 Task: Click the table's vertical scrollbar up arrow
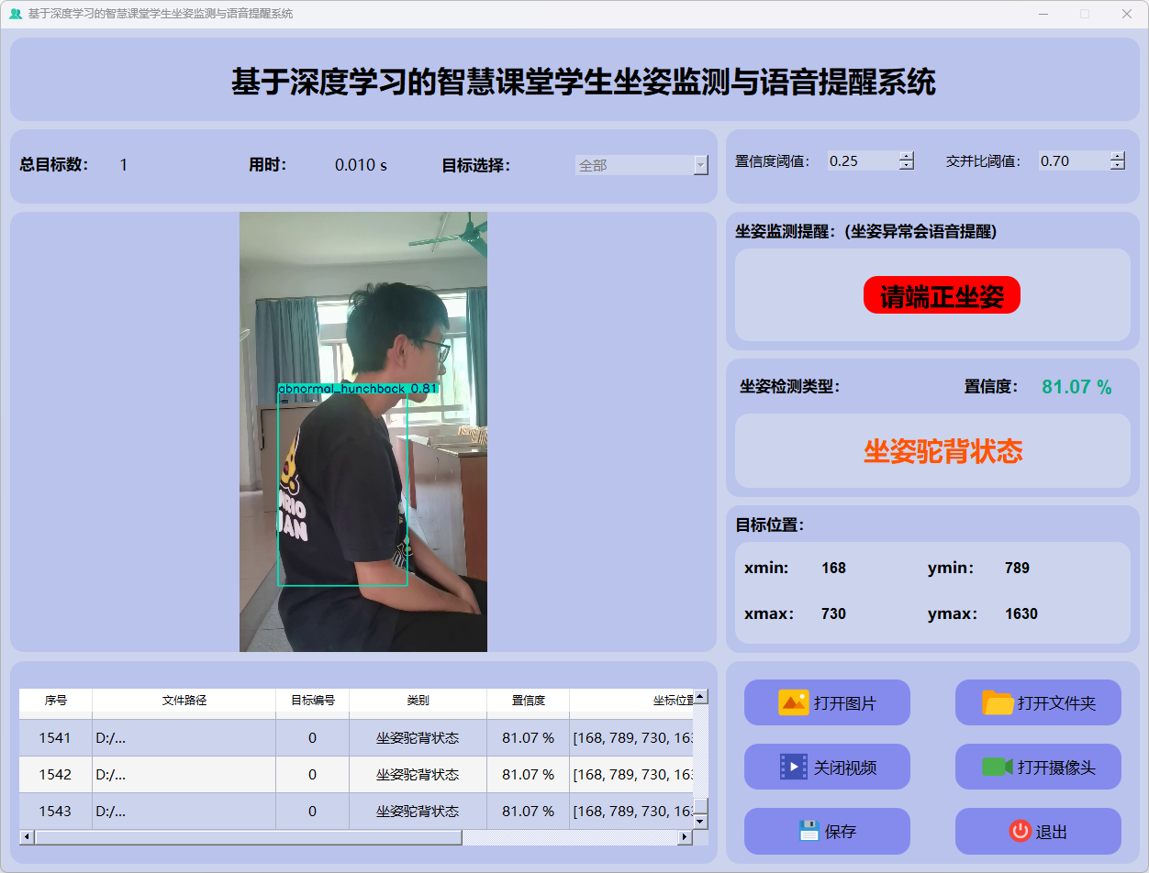[x=700, y=697]
